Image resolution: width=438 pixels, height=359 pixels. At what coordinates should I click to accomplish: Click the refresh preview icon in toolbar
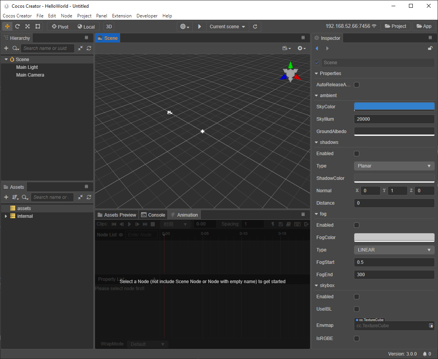255,27
